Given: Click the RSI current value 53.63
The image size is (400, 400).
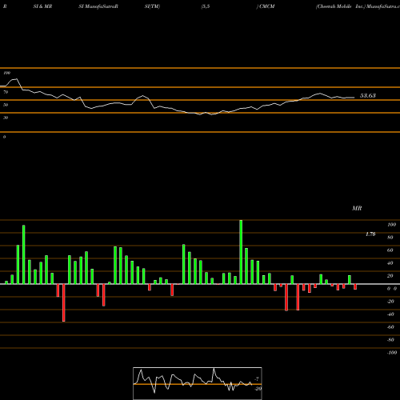Looking at the screenshot, I should (x=368, y=96).
